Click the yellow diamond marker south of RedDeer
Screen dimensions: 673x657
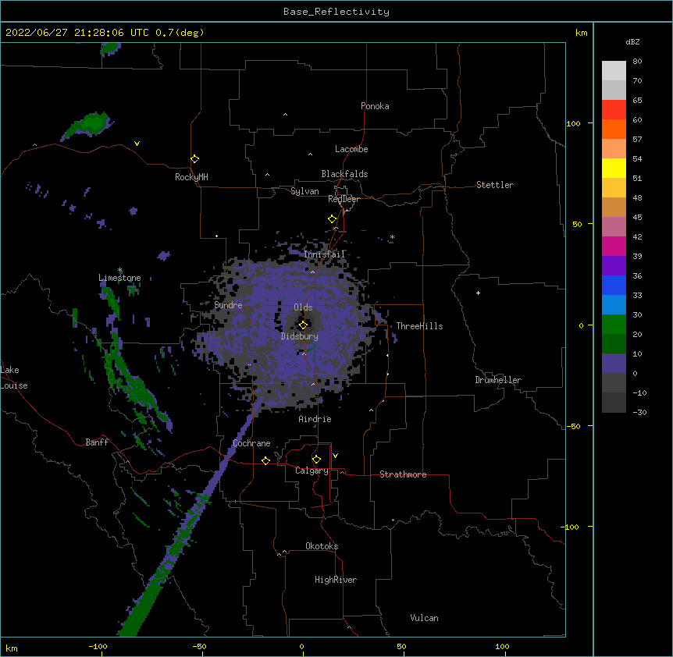[333, 219]
